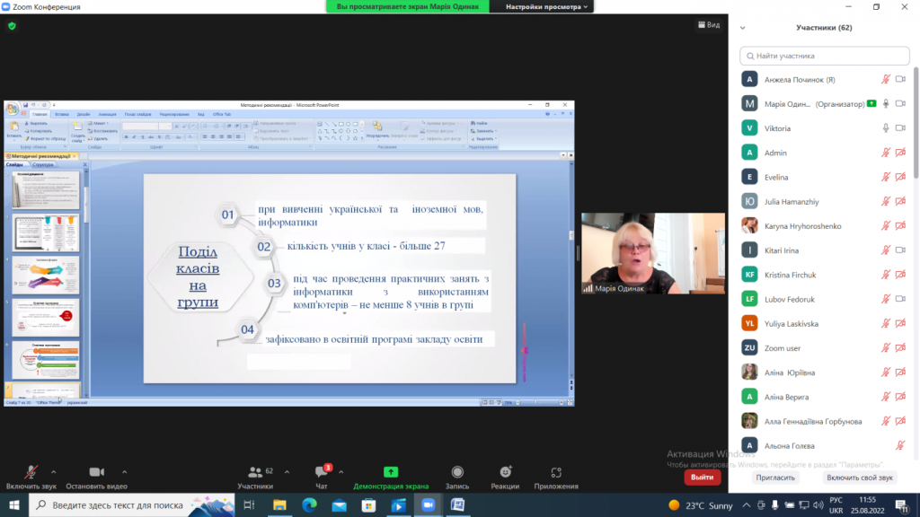This screenshot has width=920, height=517.
Task: Switch to Zoom app in taskbar
Action: 429,505
